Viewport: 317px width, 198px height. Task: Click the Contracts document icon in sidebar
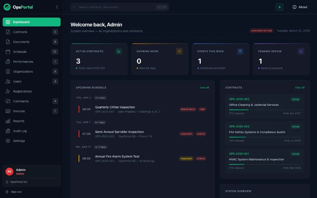point(8,32)
